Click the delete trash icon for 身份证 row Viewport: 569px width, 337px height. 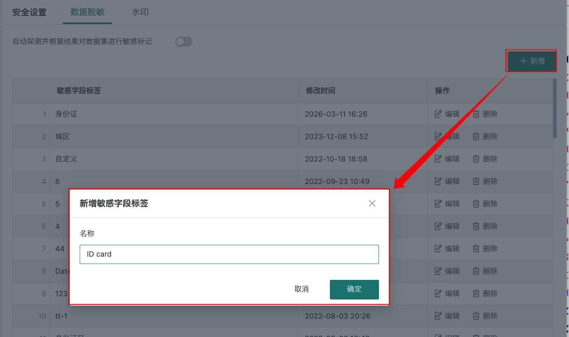coord(476,114)
